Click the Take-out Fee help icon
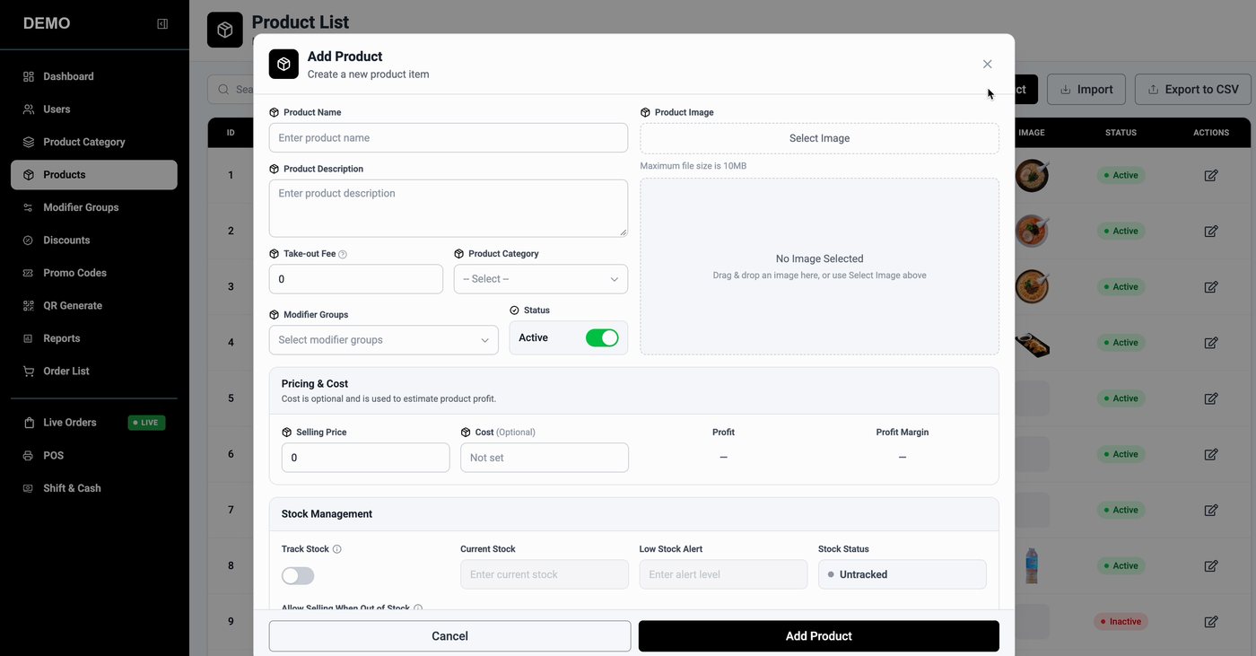The height and width of the screenshot is (656, 1256). point(343,254)
